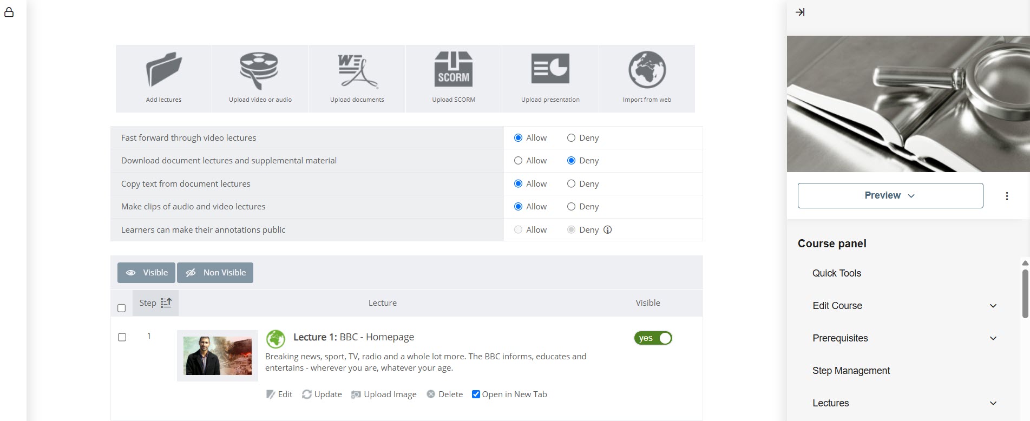Click the Import from web globe icon

tap(647, 70)
